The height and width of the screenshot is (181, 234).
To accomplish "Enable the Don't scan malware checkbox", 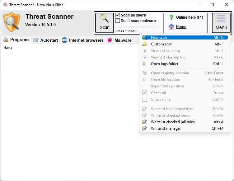I will coord(118,21).
